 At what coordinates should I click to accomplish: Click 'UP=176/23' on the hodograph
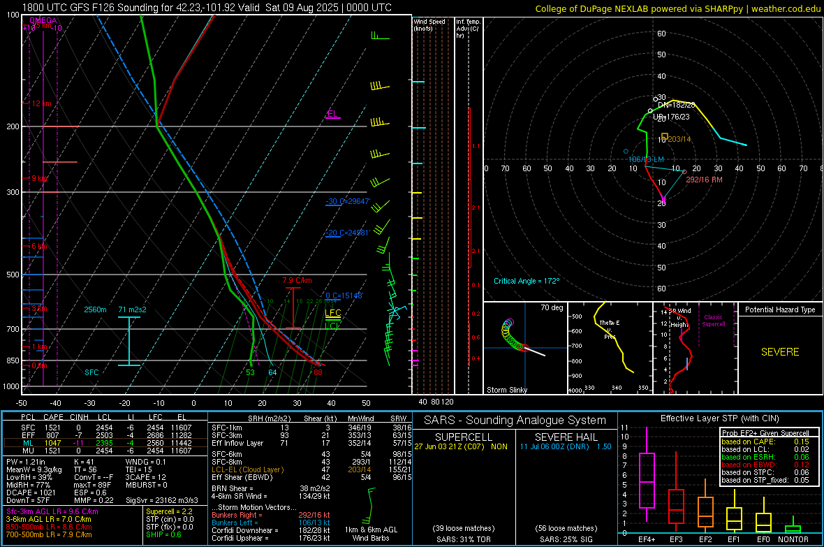(x=670, y=117)
